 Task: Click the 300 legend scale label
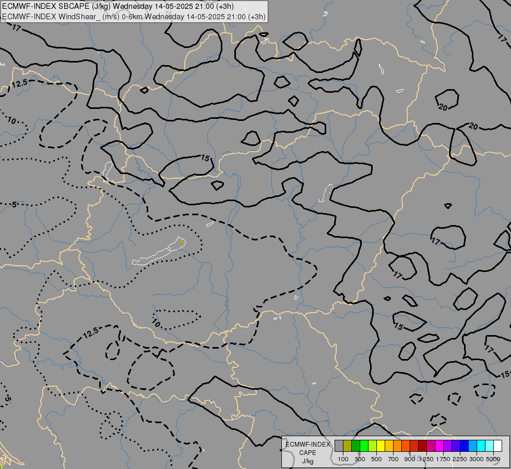[360, 459]
